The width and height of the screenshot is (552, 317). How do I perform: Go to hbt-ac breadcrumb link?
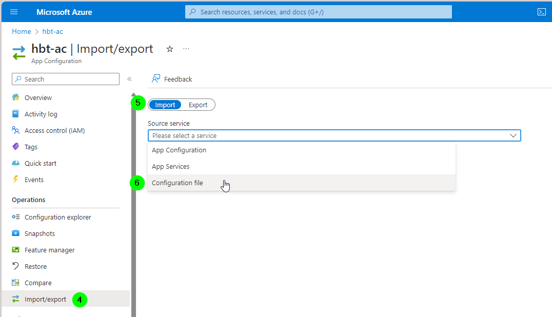(x=53, y=31)
